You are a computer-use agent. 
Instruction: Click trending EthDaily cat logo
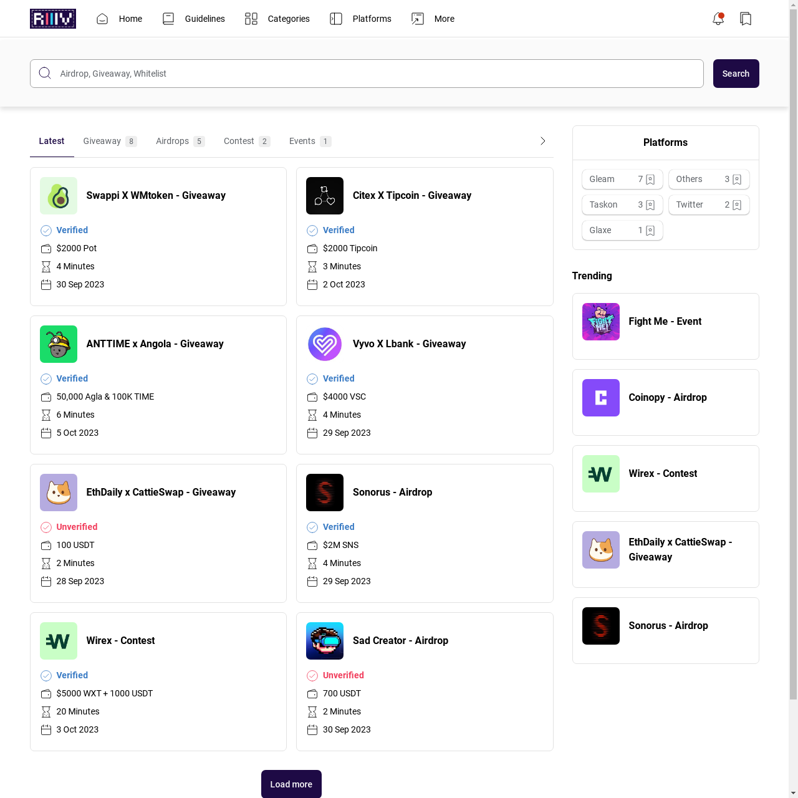point(601,550)
